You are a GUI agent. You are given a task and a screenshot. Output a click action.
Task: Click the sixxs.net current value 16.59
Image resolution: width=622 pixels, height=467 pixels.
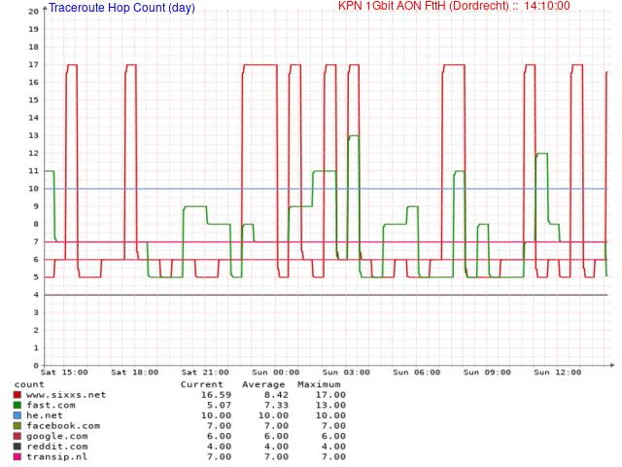click(216, 395)
